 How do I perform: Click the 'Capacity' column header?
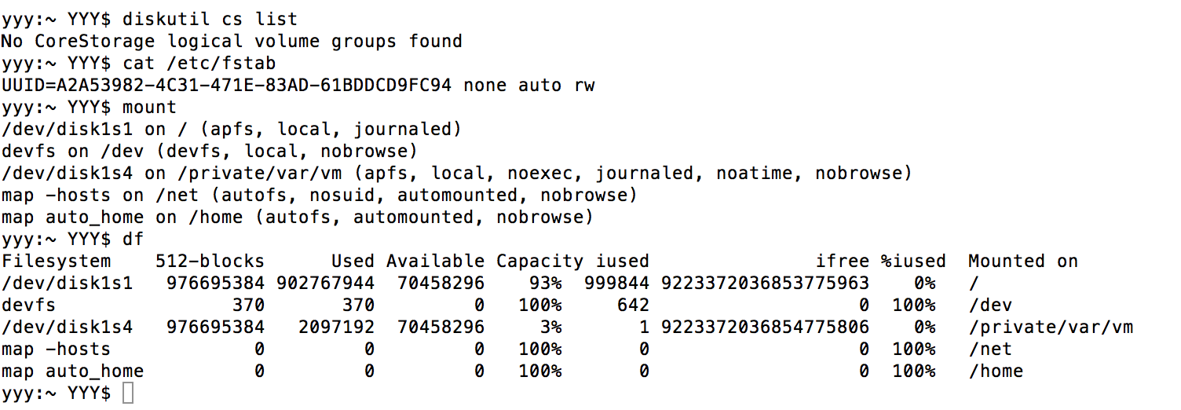pos(539,261)
